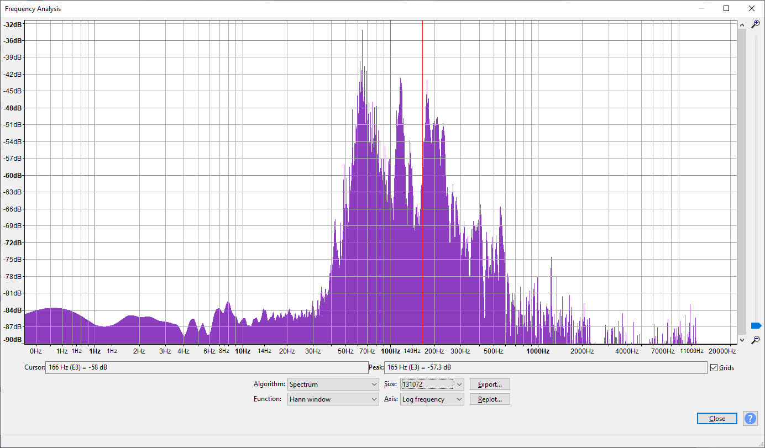Click the red cursor line in spectrum plot

pos(422,182)
